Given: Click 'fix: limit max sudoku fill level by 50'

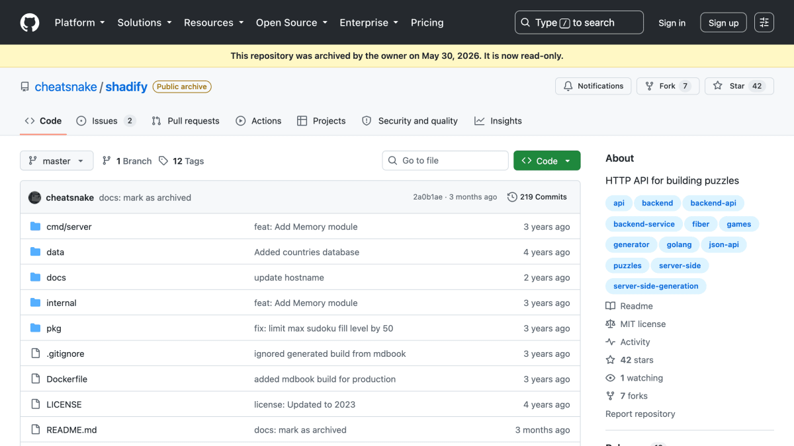Looking at the screenshot, I should point(324,328).
